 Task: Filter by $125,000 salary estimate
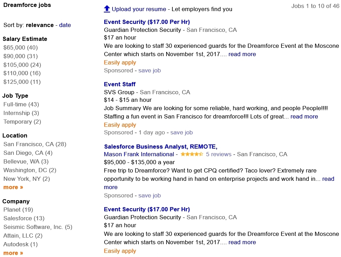pyautogui.click(x=22, y=82)
